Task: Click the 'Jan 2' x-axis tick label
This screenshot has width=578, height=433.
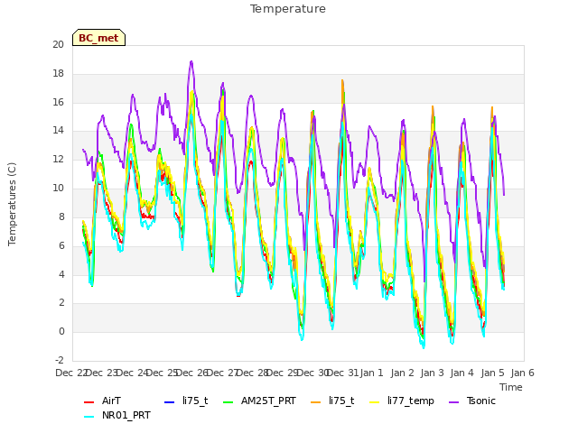Action: click(x=402, y=373)
